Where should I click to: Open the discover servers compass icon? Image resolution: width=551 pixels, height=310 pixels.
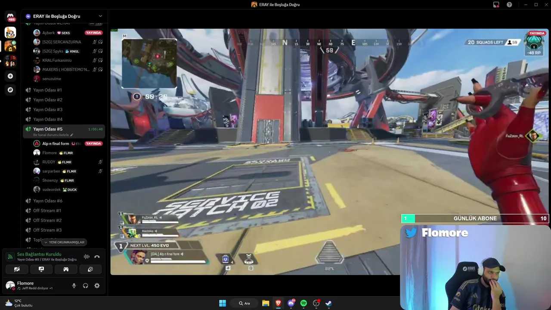10,90
